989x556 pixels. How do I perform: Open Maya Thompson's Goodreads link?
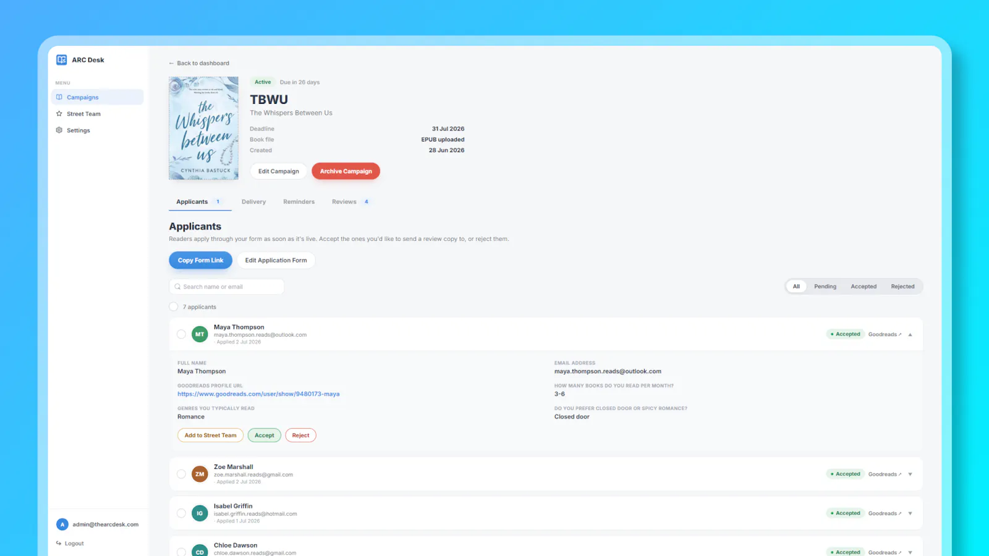click(885, 334)
